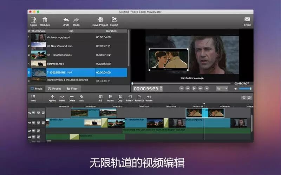Select the highlighted 7-13022G01H5.mp4 row

[77, 72]
